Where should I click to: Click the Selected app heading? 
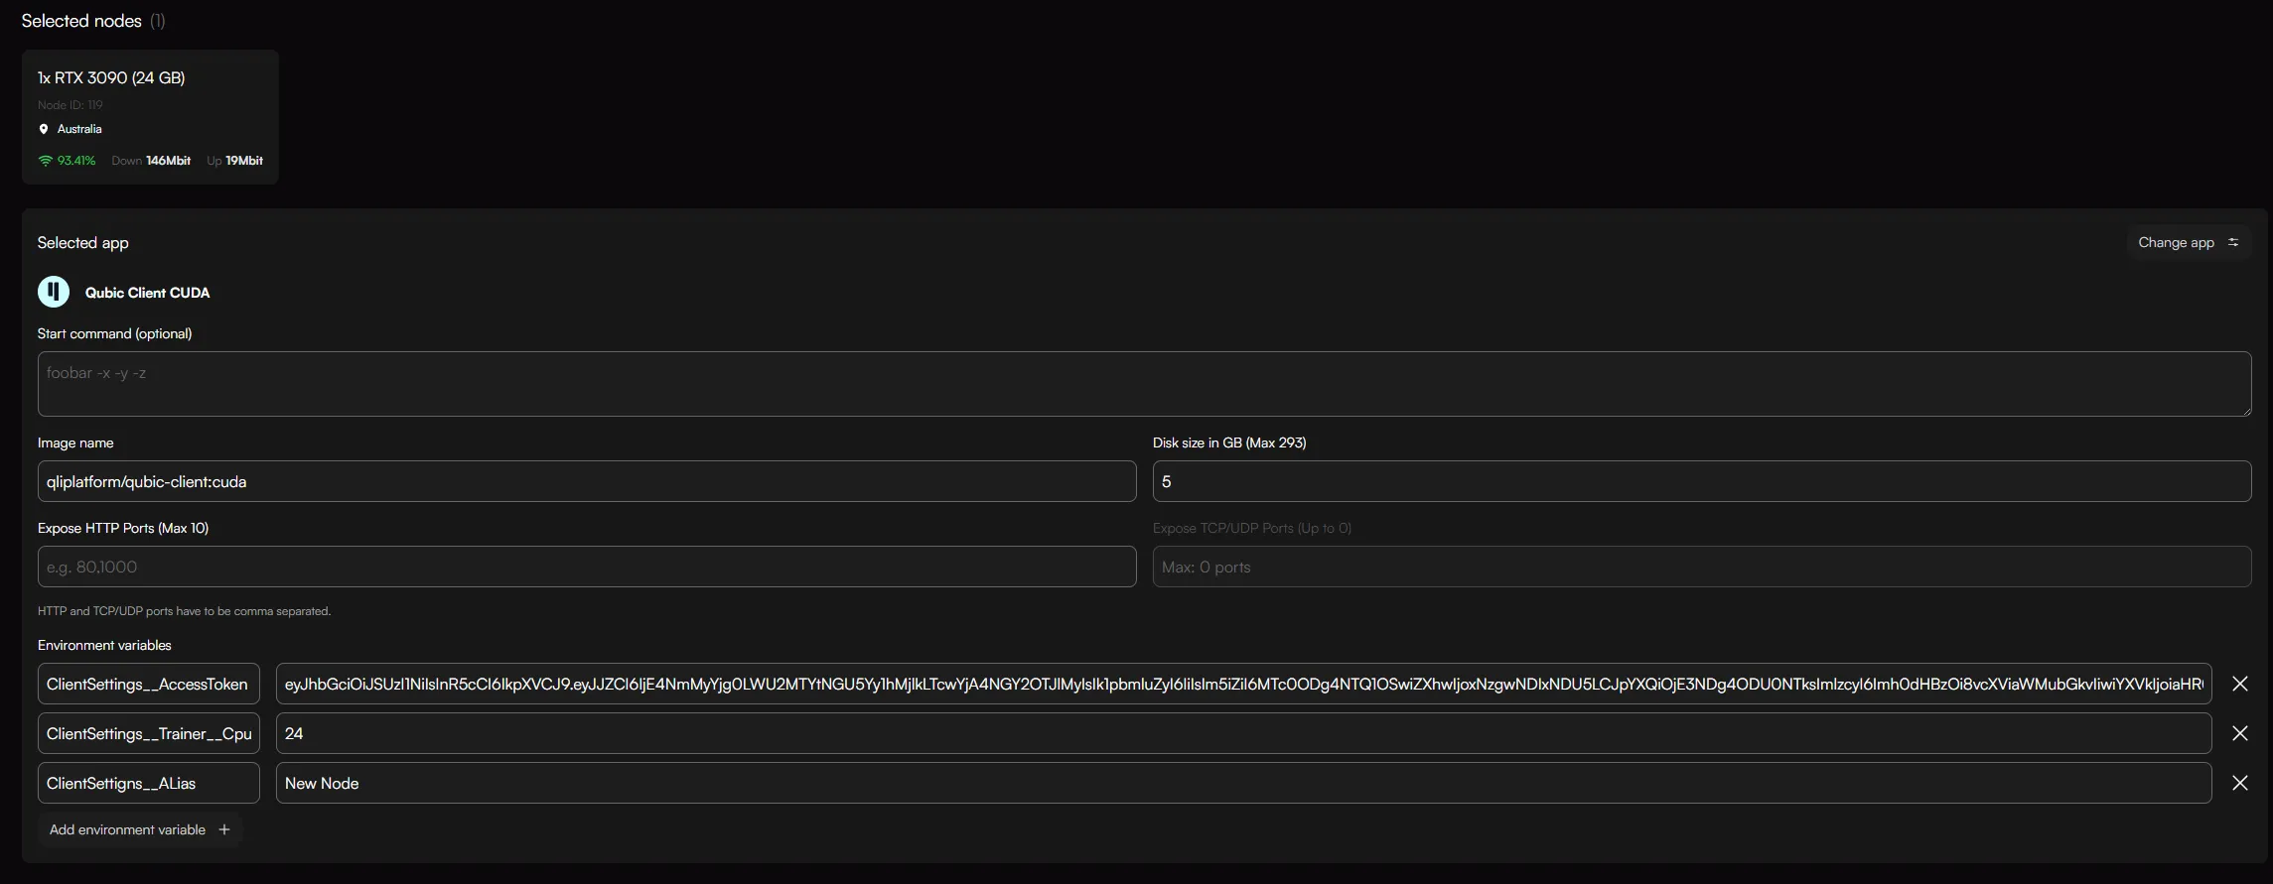pyautogui.click(x=83, y=243)
